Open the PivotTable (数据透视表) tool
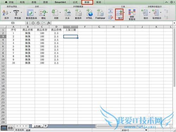 click(x=30, y=13)
